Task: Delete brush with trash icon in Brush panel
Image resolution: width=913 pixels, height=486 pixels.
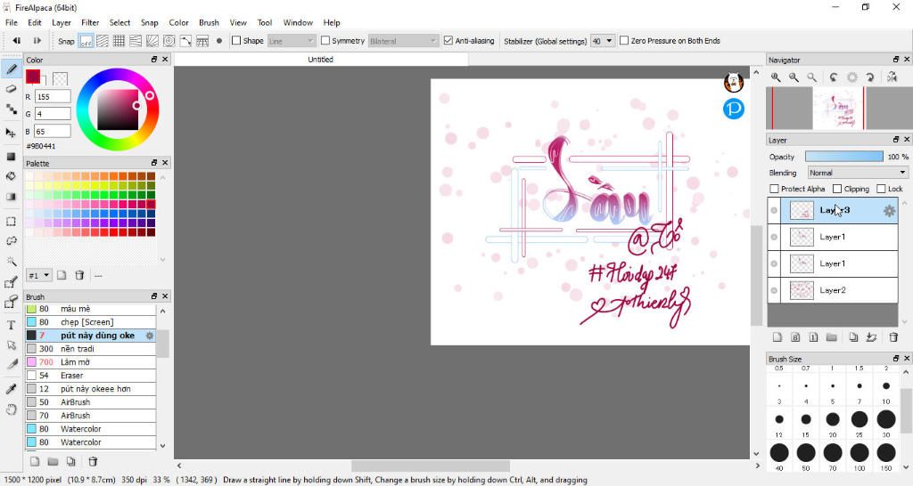Action: 93,462
